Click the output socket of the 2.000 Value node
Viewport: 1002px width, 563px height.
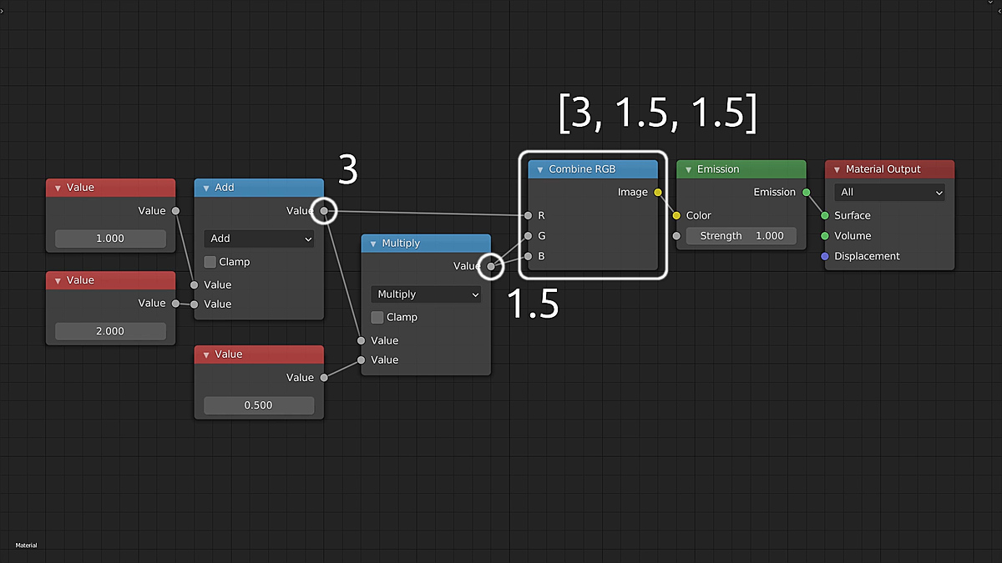tap(175, 304)
